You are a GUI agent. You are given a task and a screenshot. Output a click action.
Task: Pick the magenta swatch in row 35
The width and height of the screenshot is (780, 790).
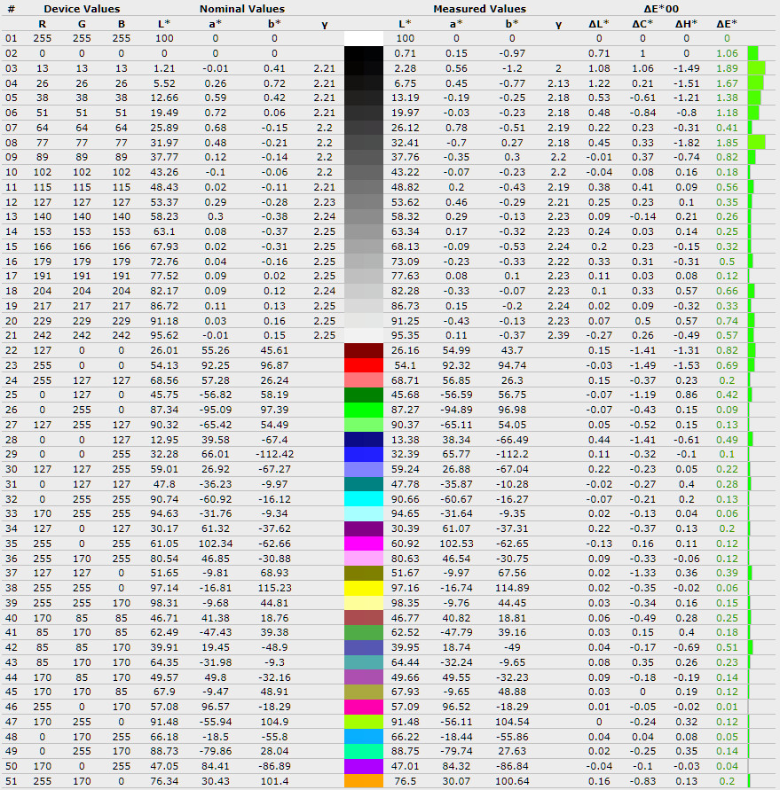(364, 544)
